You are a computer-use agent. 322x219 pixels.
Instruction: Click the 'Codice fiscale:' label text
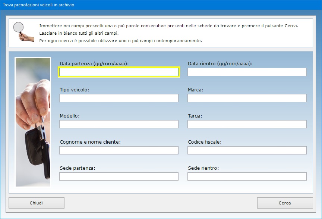pos(205,142)
